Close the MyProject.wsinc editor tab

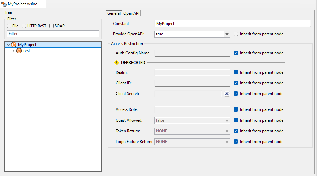tap(41, 3)
